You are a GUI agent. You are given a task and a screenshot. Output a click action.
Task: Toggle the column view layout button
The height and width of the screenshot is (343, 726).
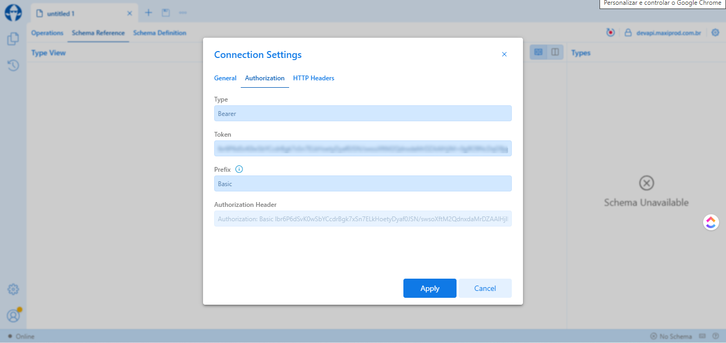[555, 52]
